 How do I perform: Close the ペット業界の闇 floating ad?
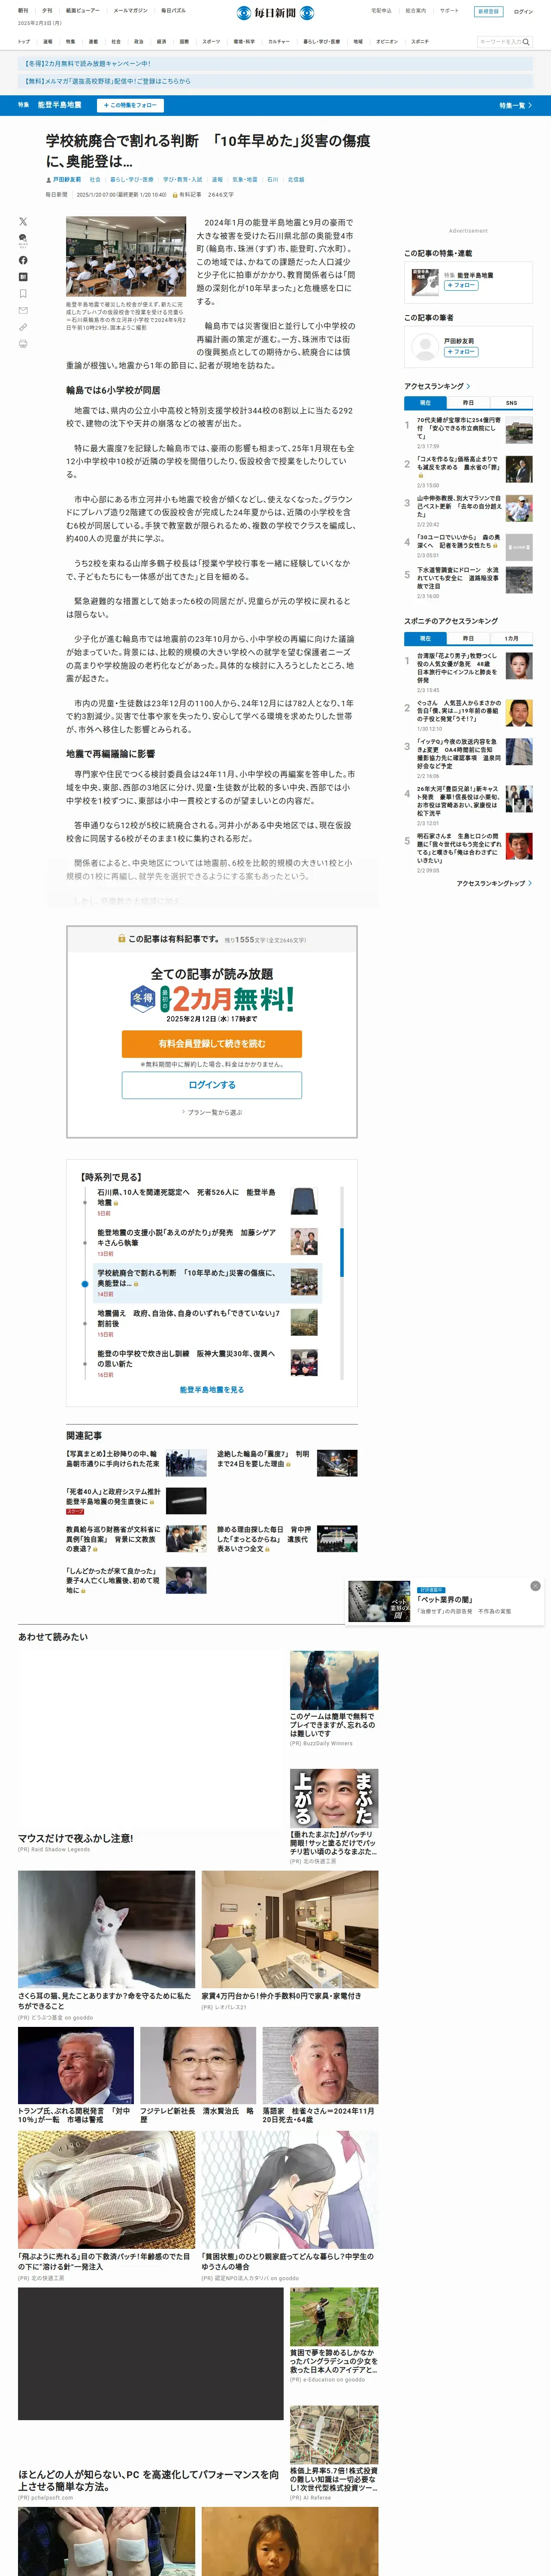(x=535, y=1586)
